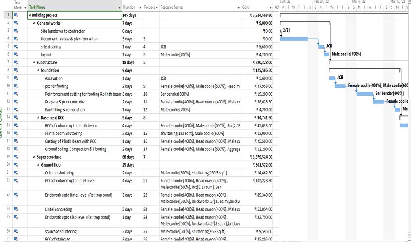Image resolution: width=411 pixels, height=242 pixels.
Task: Click task mode icon in Document review row
Action: coord(16,39)
